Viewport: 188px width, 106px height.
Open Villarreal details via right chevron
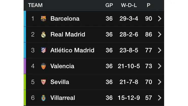pos(160,98)
